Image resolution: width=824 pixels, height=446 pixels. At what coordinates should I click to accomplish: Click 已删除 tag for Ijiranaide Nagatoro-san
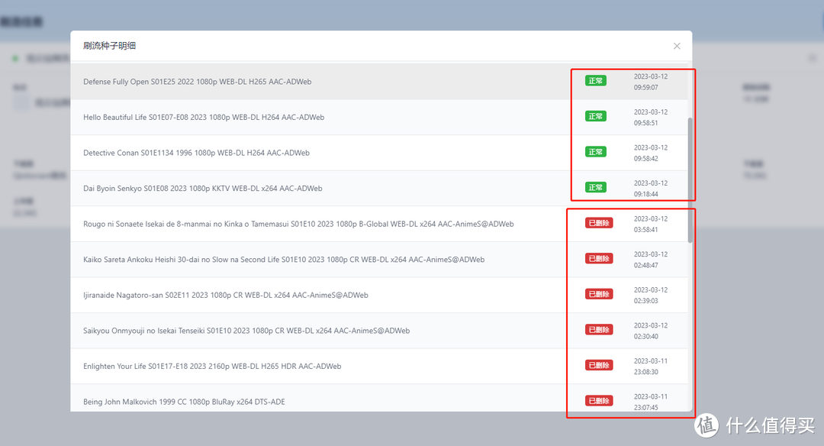[x=598, y=294]
